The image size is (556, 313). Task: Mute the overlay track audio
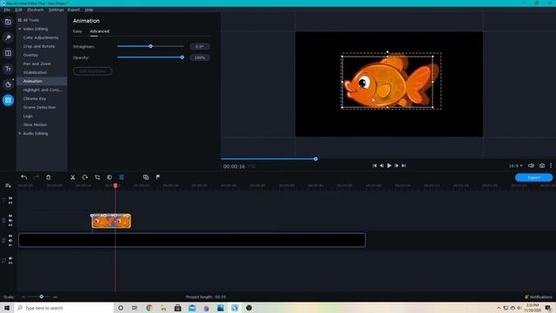click(x=10, y=220)
